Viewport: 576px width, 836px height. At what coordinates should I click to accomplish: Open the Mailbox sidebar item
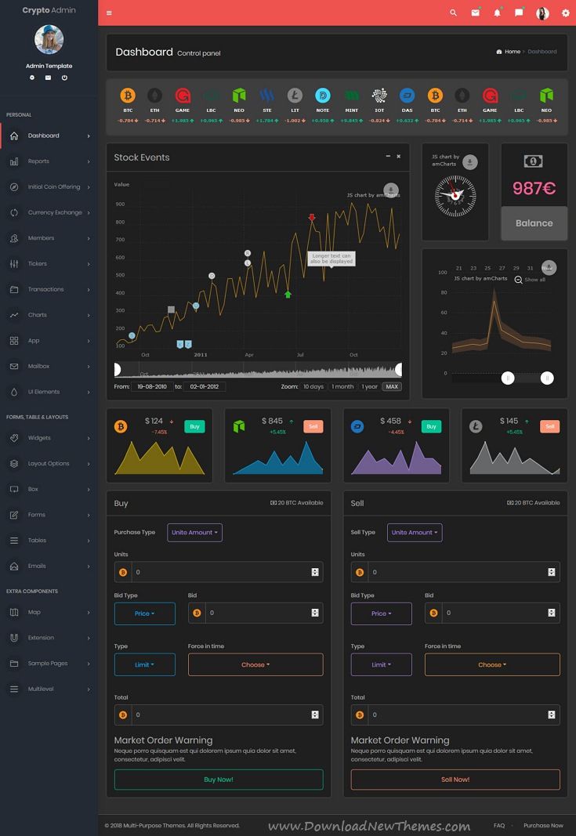click(49, 366)
